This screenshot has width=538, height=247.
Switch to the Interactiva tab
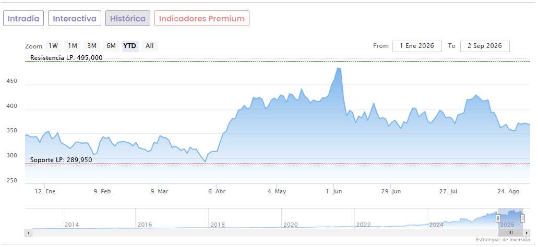pos(75,19)
